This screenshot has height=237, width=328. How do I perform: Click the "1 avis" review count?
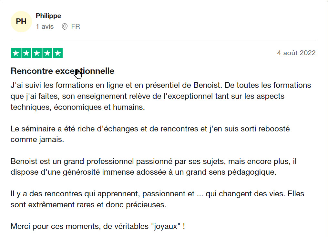coord(45,27)
